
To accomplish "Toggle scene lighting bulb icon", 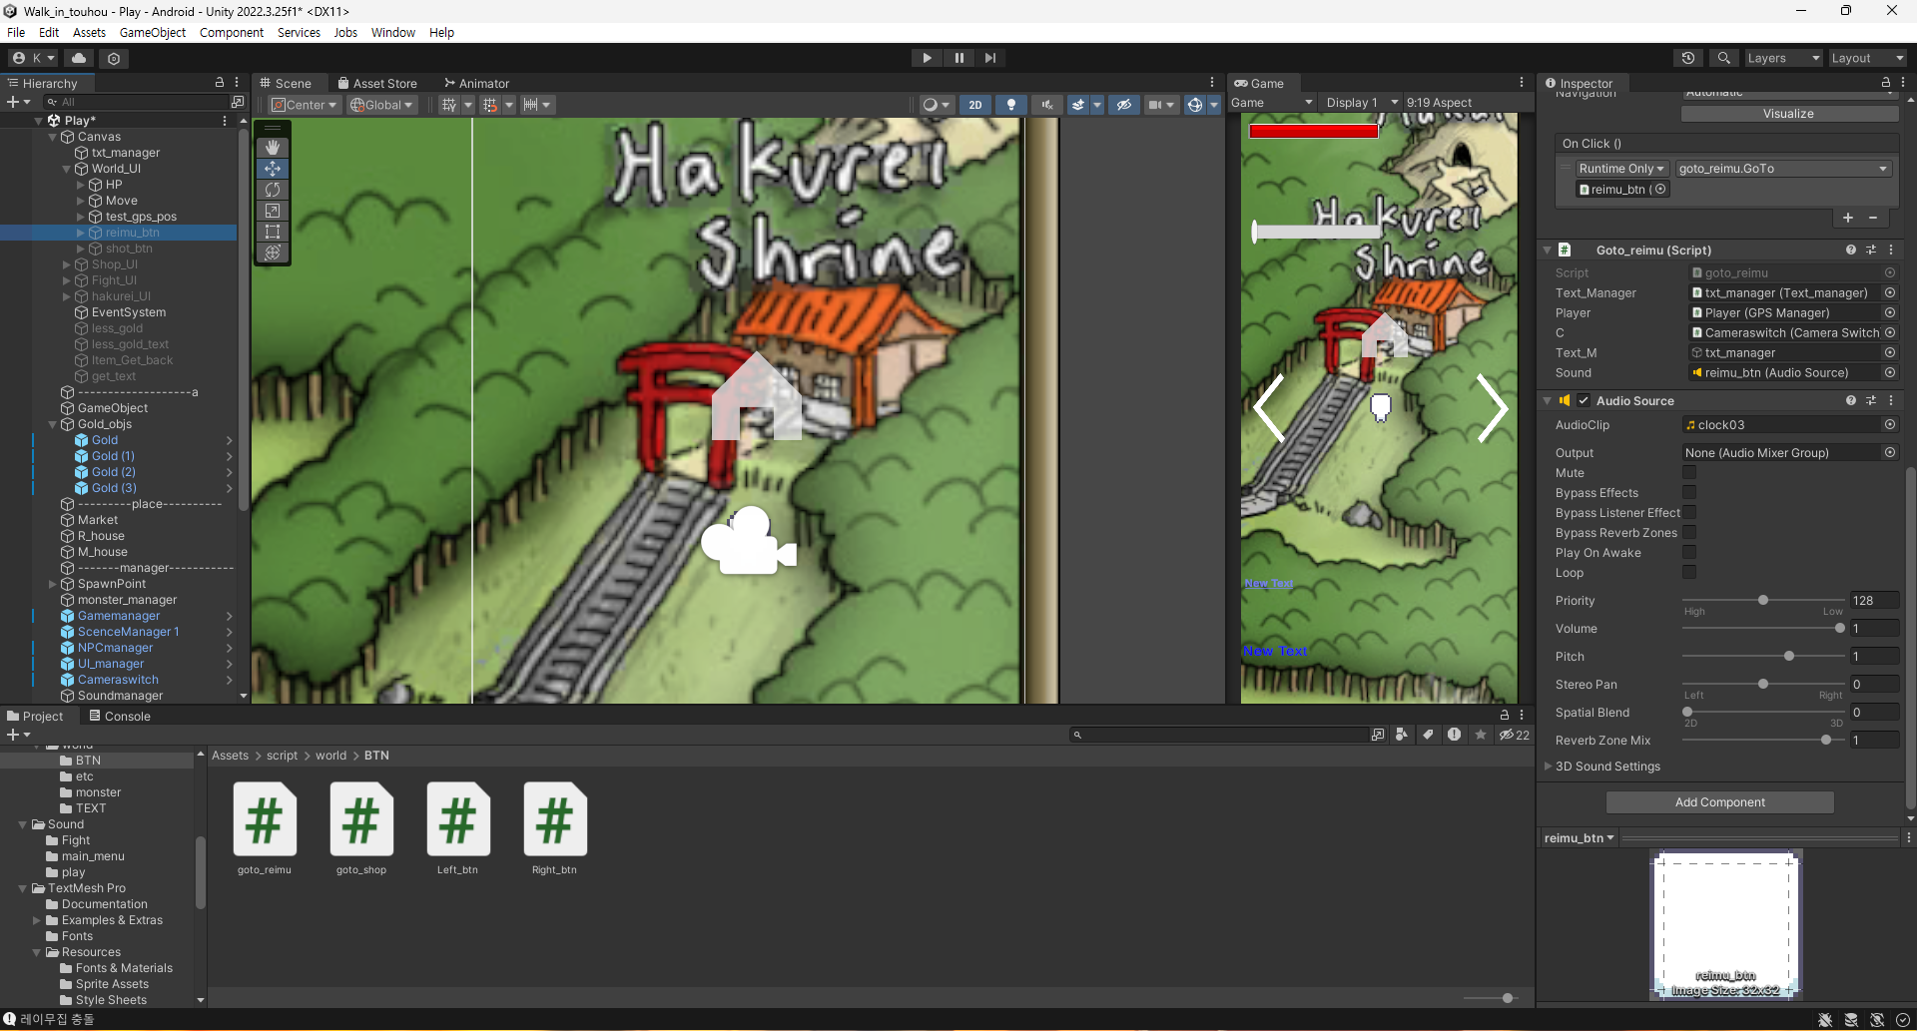I will (x=1010, y=105).
